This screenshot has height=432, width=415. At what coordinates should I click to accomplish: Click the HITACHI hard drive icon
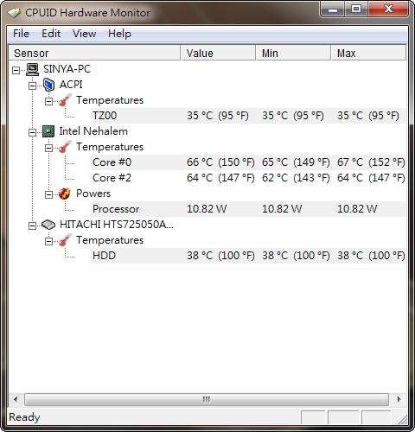click(48, 225)
